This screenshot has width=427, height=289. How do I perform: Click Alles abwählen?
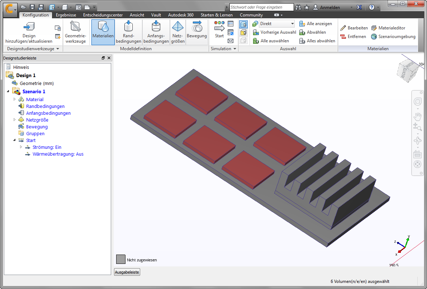317,41
